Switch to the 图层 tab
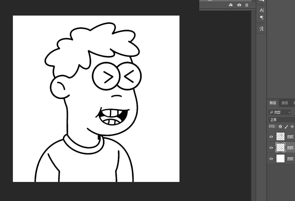Screen dimensions: 295x201 tap(273, 103)
